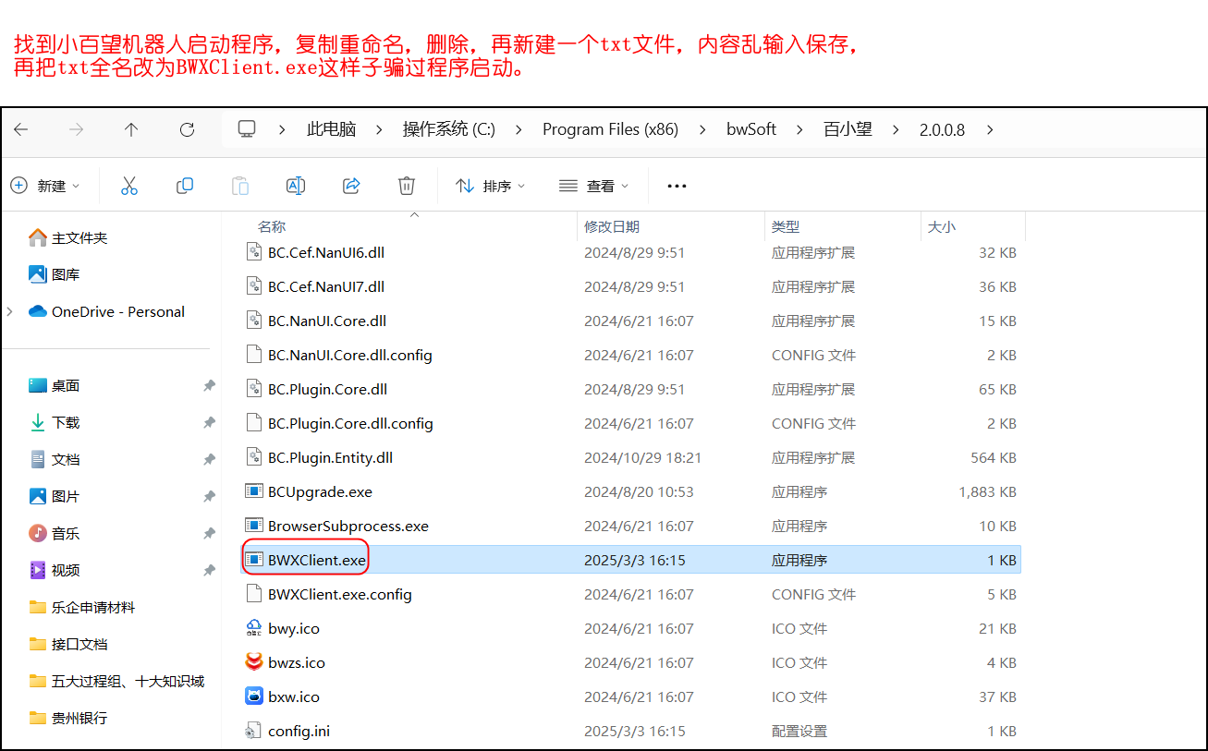Image resolution: width=1208 pixels, height=751 pixels.
Task: Click bwSoft in the address breadcrumb
Action: pyautogui.click(x=750, y=130)
